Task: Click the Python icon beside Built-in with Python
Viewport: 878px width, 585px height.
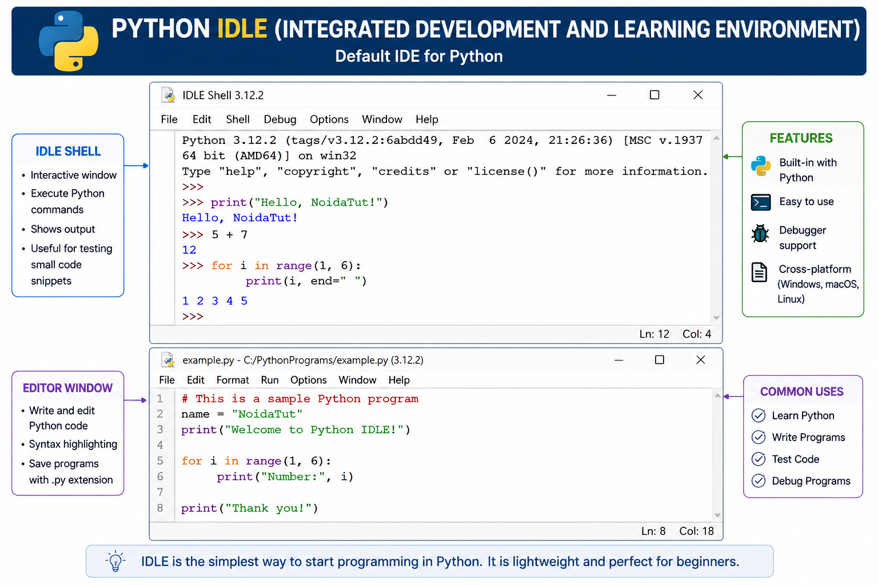Action: click(x=761, y=166)
